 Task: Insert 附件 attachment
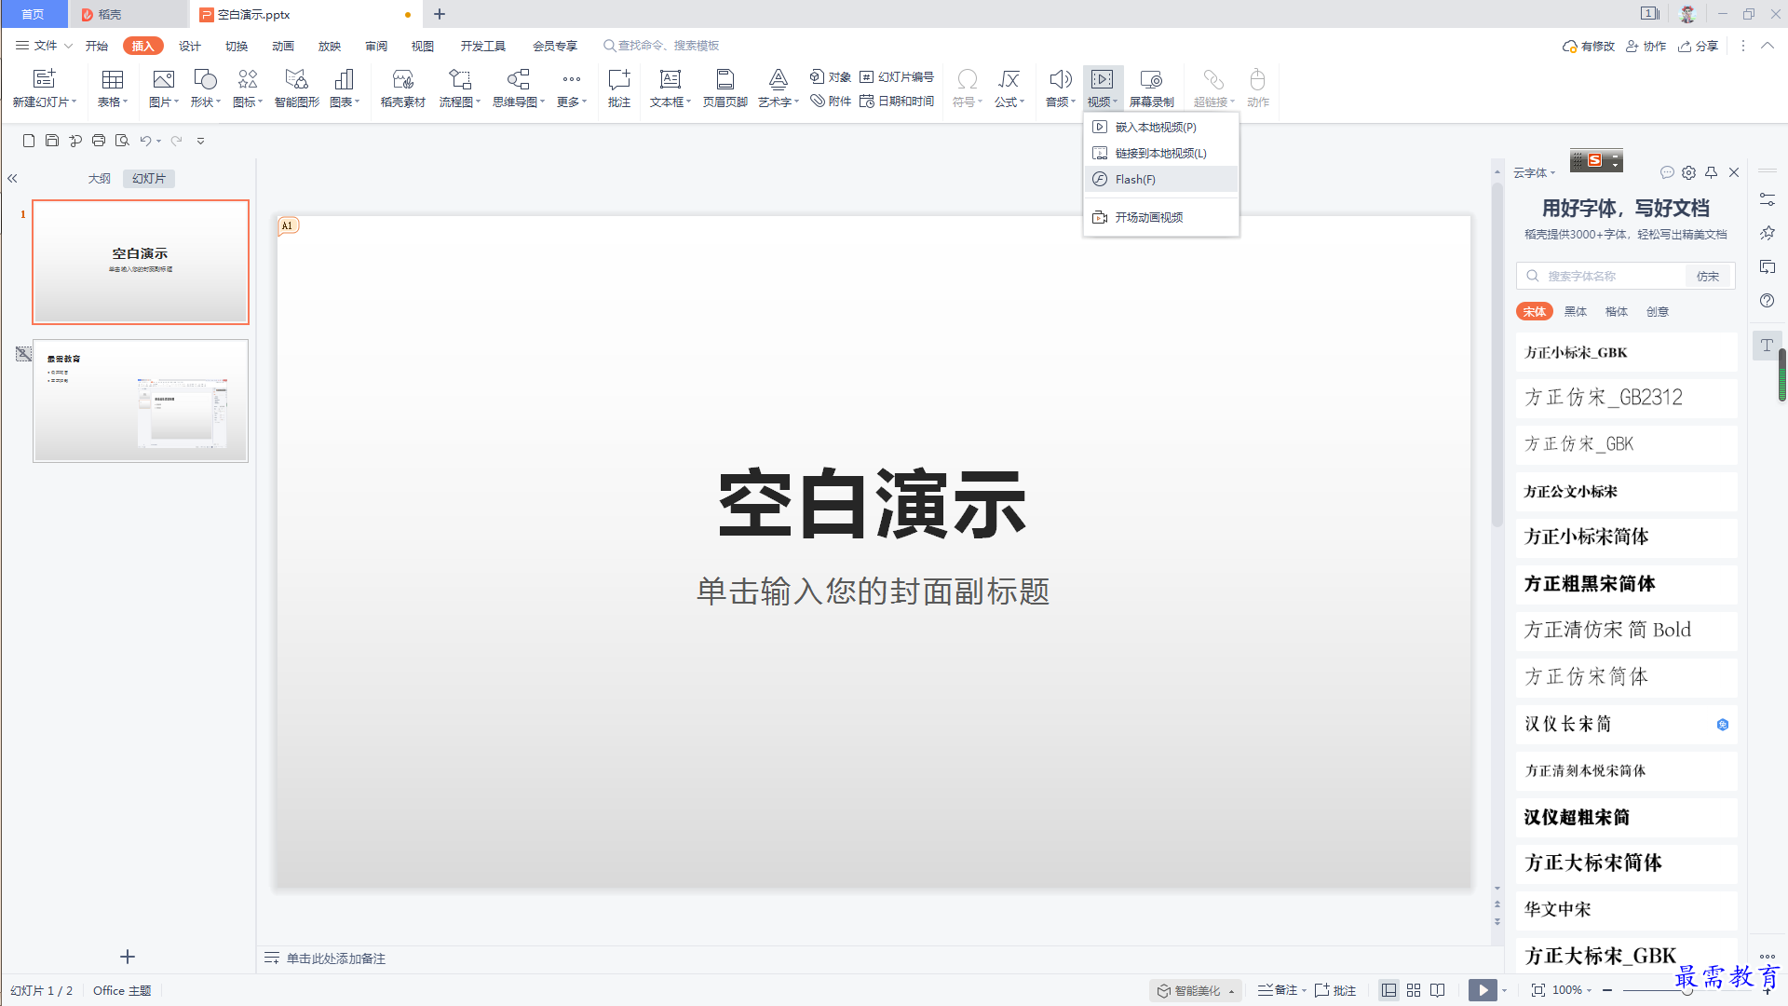[x=831, y=101]
